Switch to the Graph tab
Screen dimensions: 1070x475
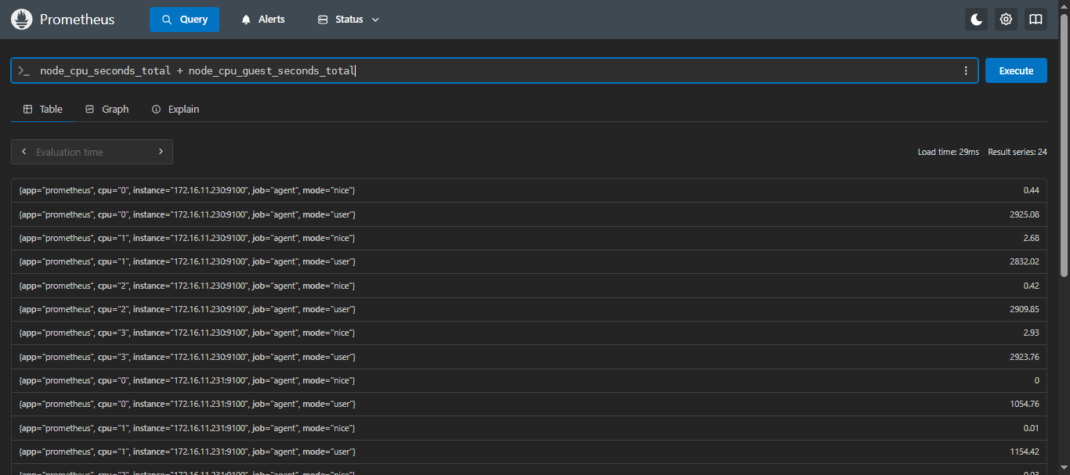(107, 109)
